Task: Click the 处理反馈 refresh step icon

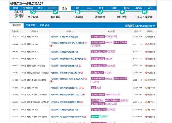Action: (100, 12)
